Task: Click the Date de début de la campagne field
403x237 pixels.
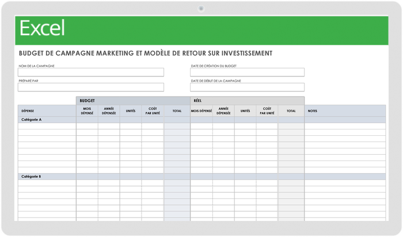Action: [x=247, y=87]
